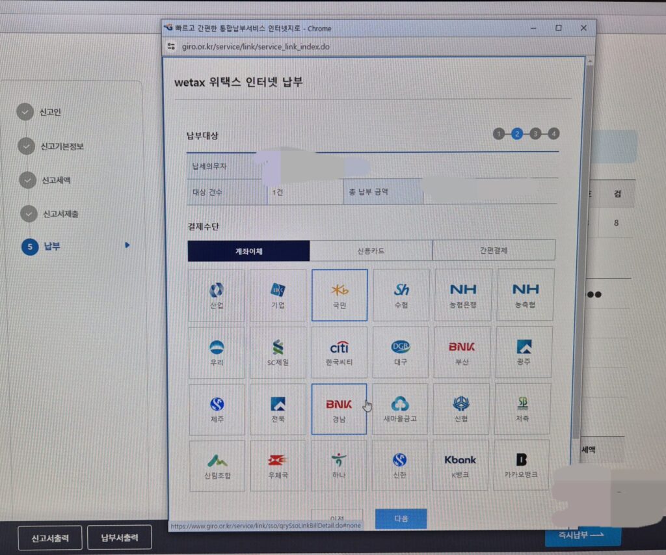Select the 새마을금고 tile
Viewport: 666px width, 555px height.
[x=400, y=409]
